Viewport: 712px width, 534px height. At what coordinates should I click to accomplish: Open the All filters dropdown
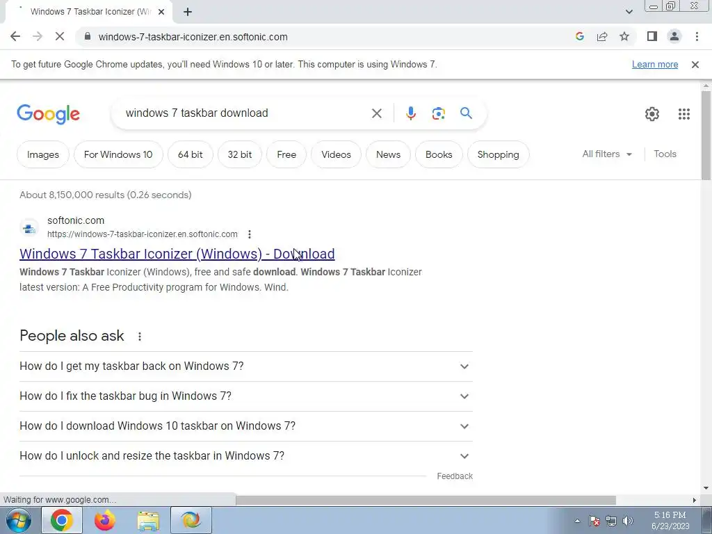pyautogui.click(x=607, y=154)
